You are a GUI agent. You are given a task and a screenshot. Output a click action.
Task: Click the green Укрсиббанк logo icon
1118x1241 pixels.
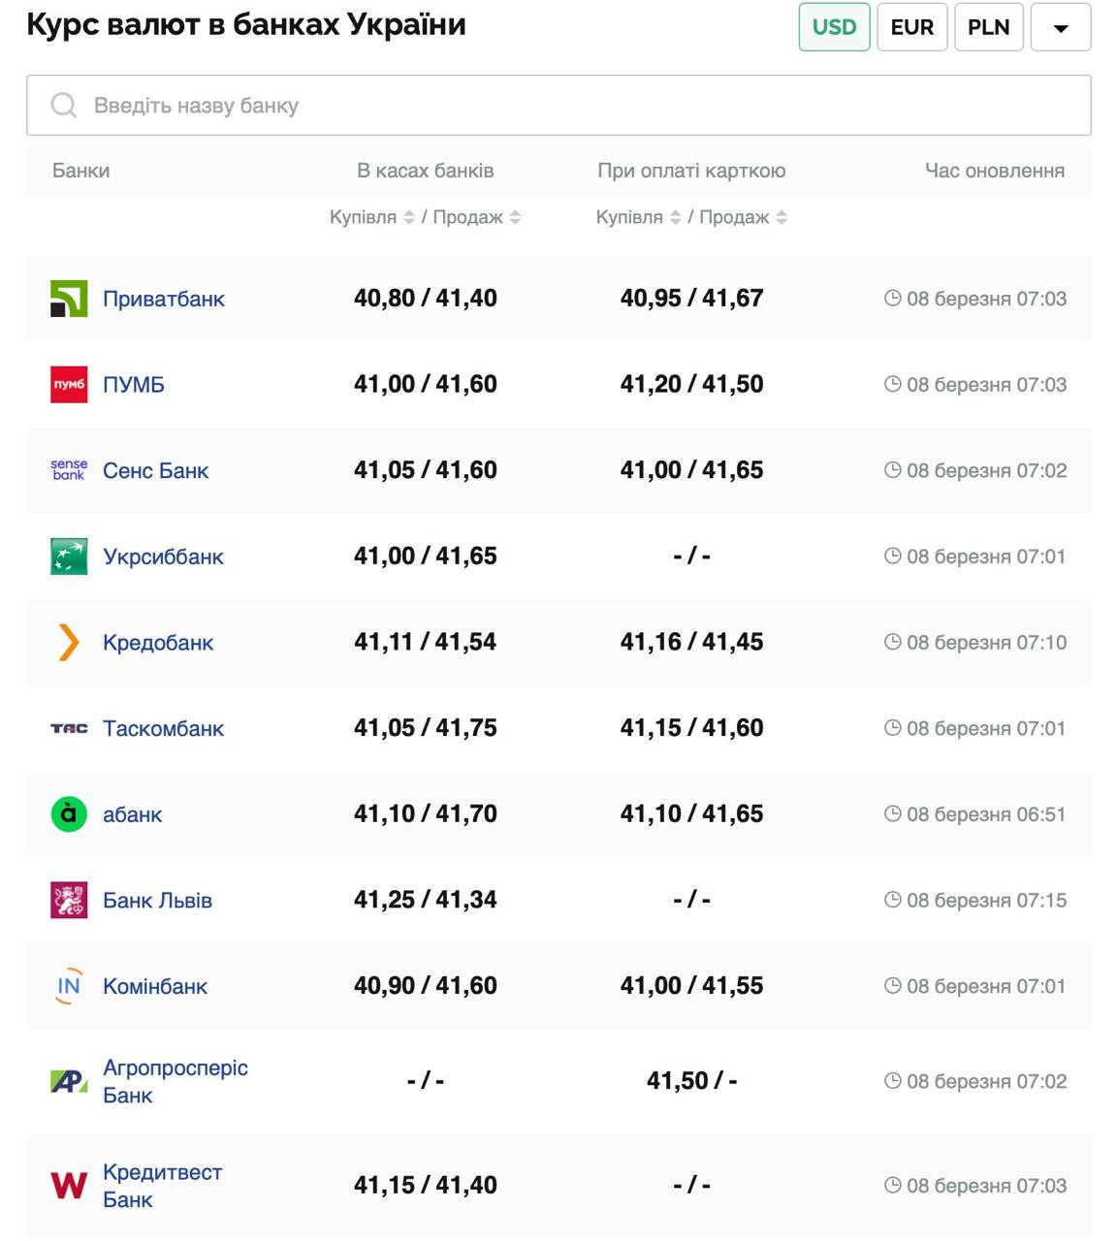(x=69, y=557)
